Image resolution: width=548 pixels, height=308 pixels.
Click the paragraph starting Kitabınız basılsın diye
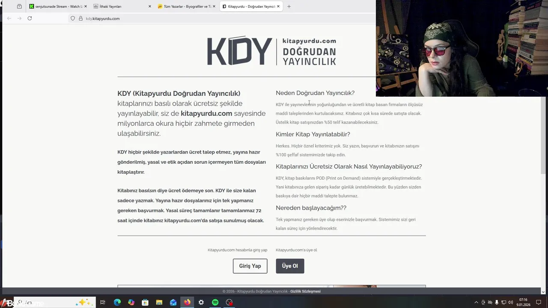pos(191,206)
